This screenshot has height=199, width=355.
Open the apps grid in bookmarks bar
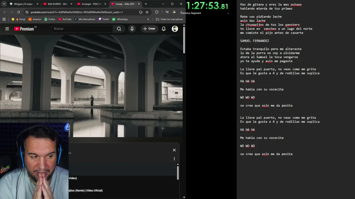click(x=4, y=19)
